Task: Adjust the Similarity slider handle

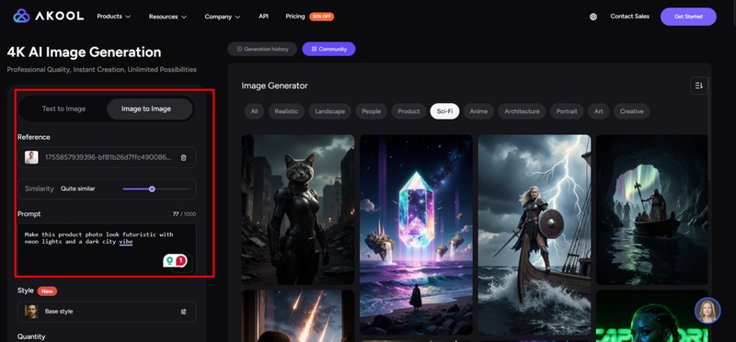Action: tap(152, 189)
